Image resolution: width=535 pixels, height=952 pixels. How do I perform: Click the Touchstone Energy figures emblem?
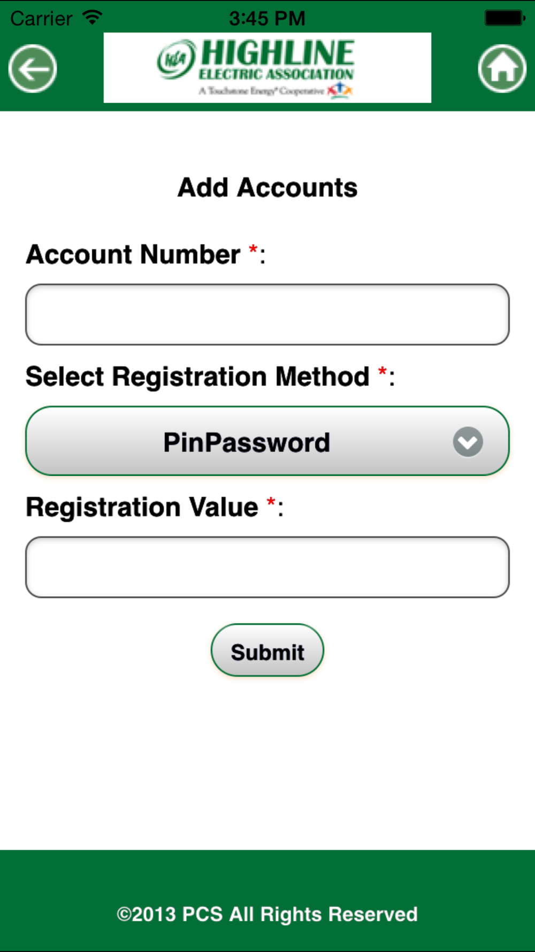(340, 90)
